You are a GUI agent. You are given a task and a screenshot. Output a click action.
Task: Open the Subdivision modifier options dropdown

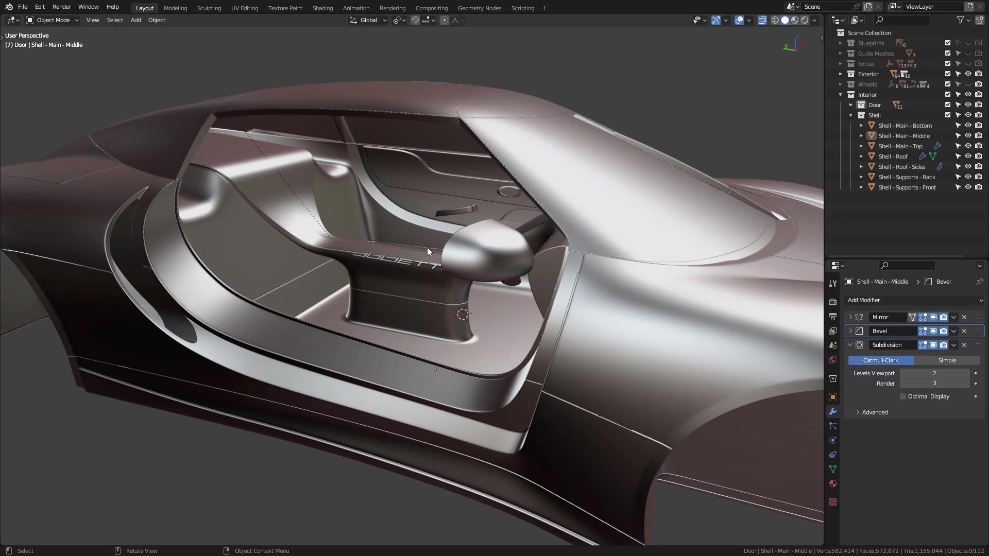pyautogui.click(x=954, y=345)
